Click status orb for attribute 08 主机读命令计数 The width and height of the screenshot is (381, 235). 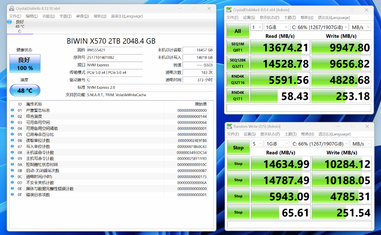pyautogui.click(x=13, y=152)
